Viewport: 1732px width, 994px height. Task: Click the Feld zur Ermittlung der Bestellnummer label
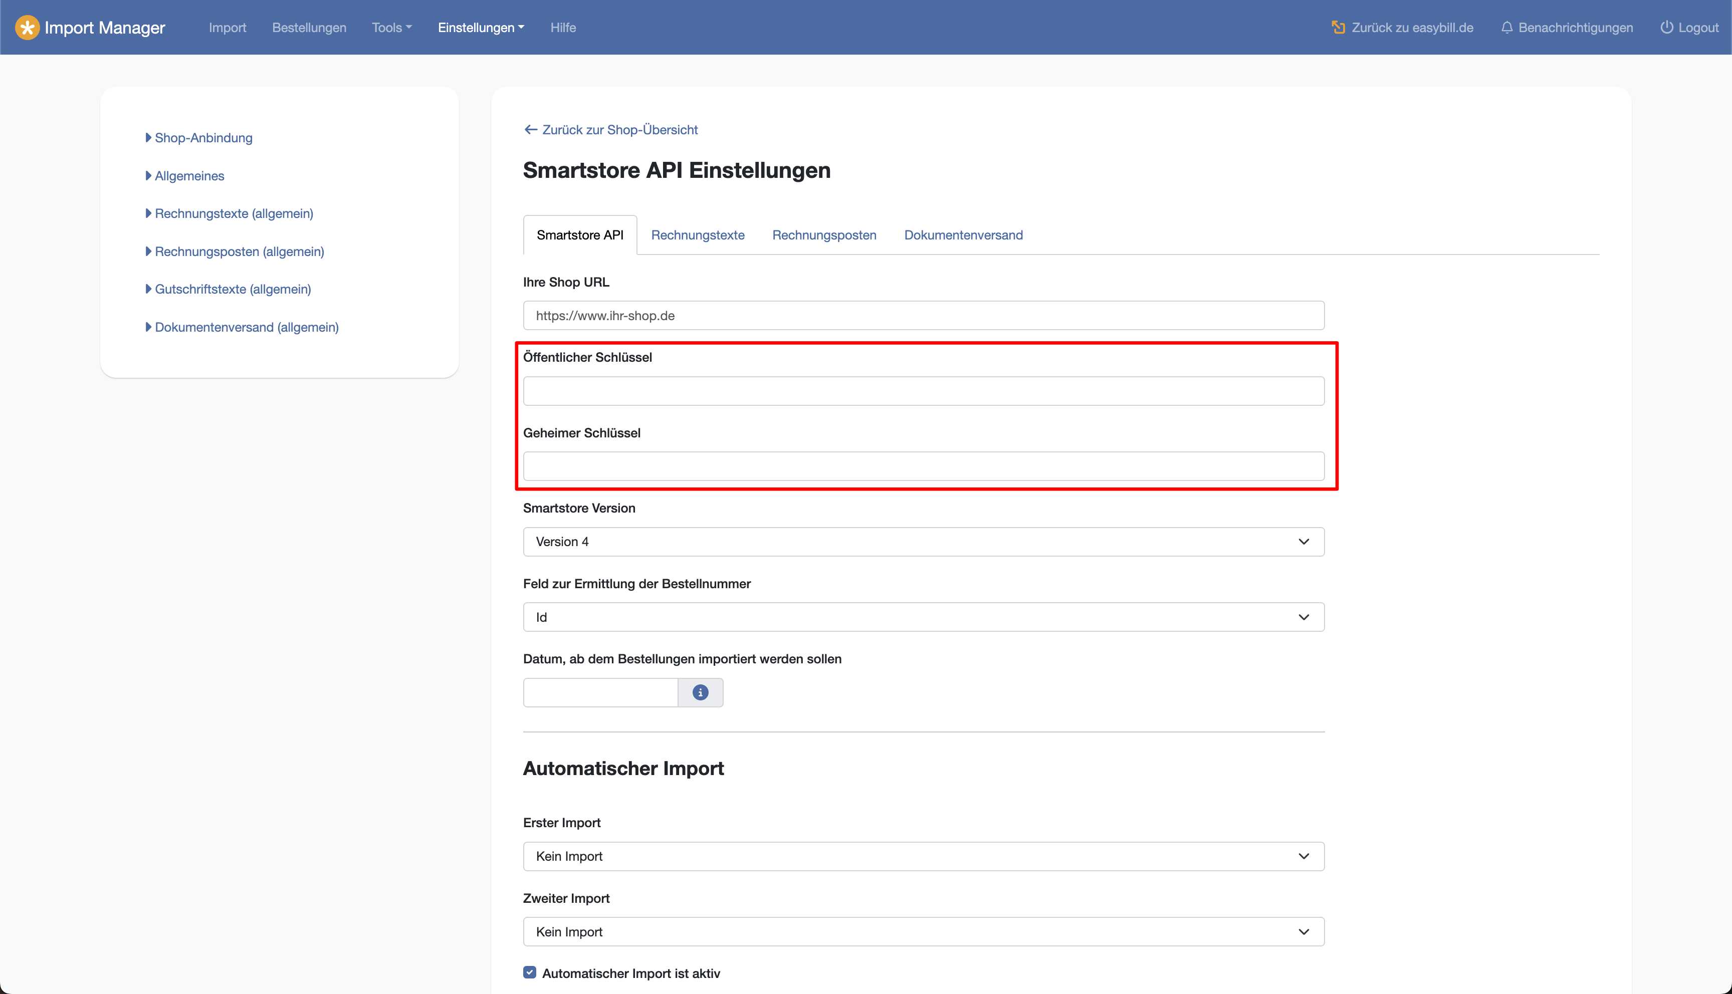[636, 584]
